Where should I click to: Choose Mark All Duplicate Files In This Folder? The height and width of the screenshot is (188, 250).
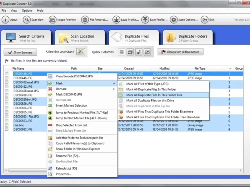coord(151,89)
